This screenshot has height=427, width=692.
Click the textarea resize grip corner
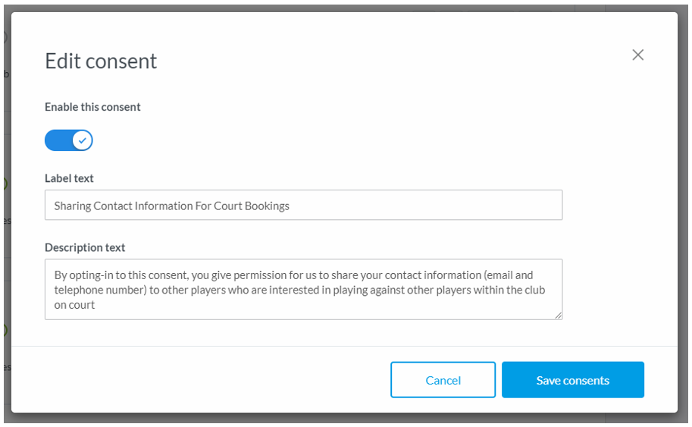[x=559, y=316]
